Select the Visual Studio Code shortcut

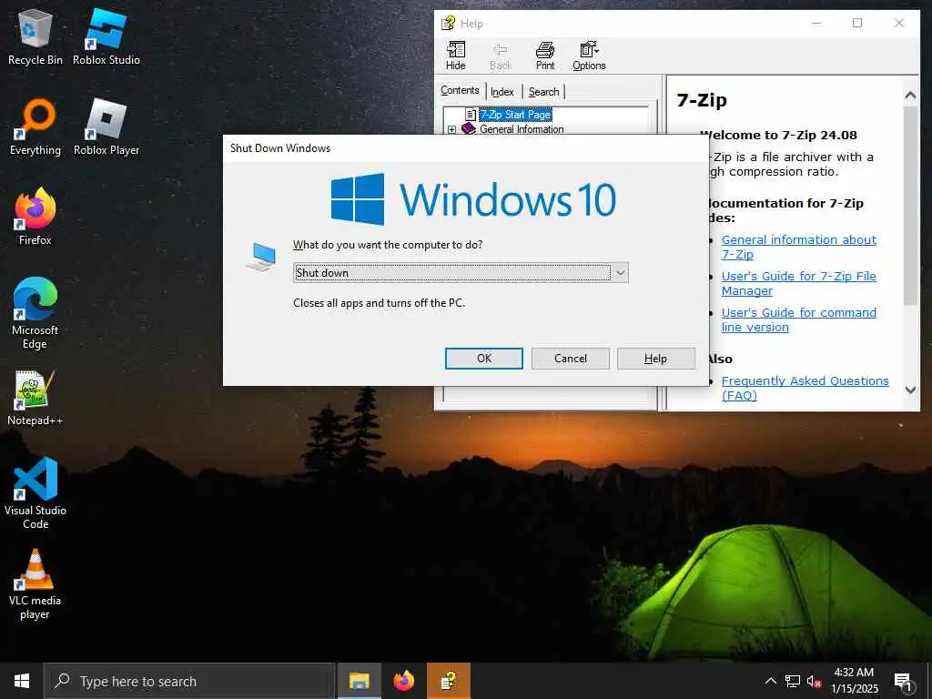pyautogui.click(x=35, y=493)
